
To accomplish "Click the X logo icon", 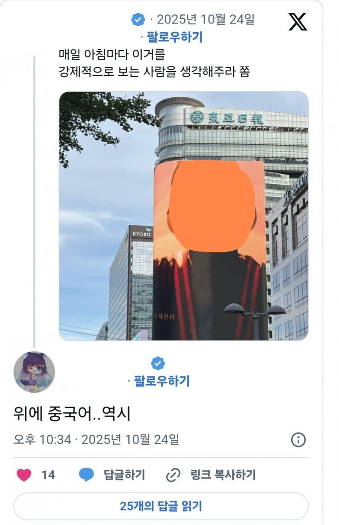I will pos(298,22).
